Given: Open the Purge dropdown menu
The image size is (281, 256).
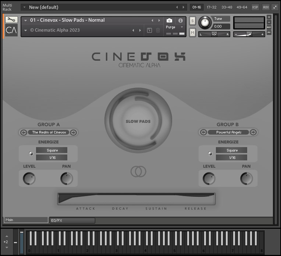Looking at the screenshot, I should pos(174,27).
